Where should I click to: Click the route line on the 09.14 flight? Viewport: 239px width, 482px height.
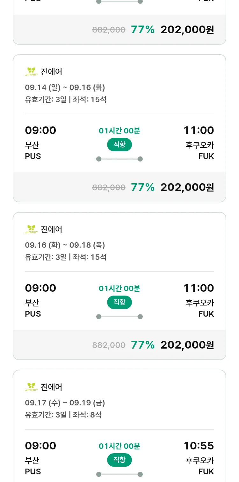[119, 159]
